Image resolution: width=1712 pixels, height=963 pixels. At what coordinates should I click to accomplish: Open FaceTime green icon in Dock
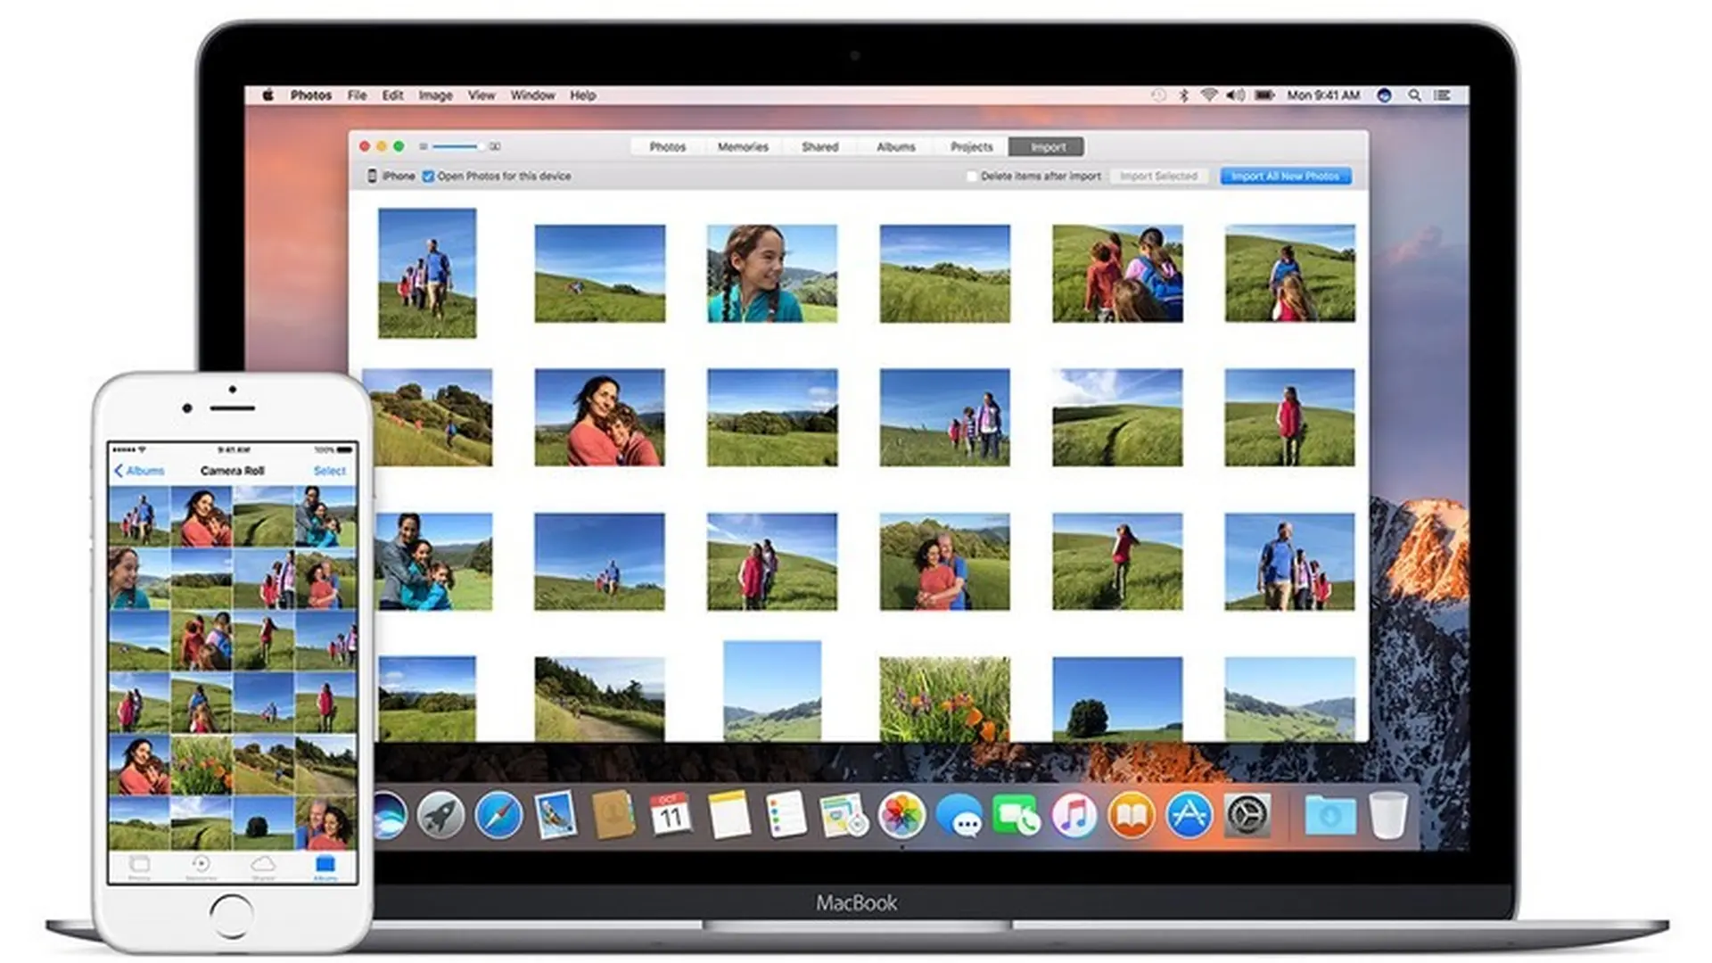coord(1017,815)
